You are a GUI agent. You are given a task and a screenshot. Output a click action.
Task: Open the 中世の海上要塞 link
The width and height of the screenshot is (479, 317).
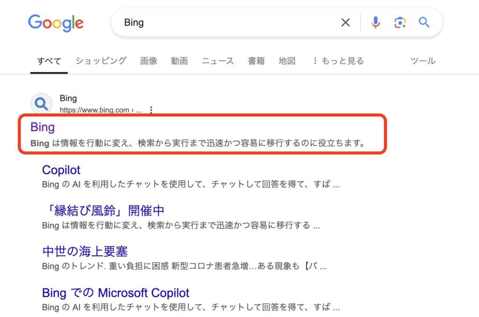click(x=85, y=251)
